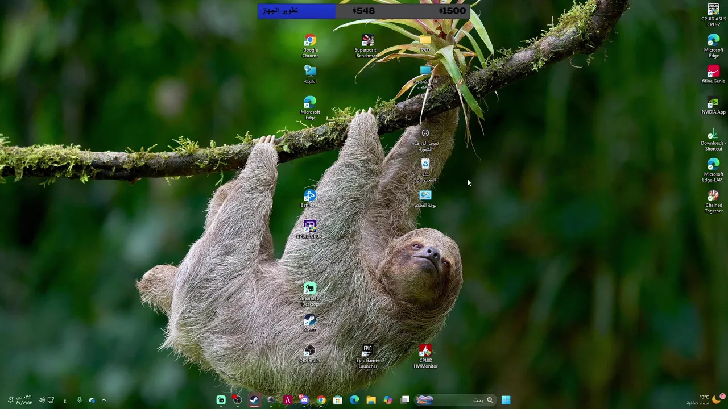The image size is (728, 409).
Task: Expand hidden system tray icons chevron
Action: (x=104, y=400)
